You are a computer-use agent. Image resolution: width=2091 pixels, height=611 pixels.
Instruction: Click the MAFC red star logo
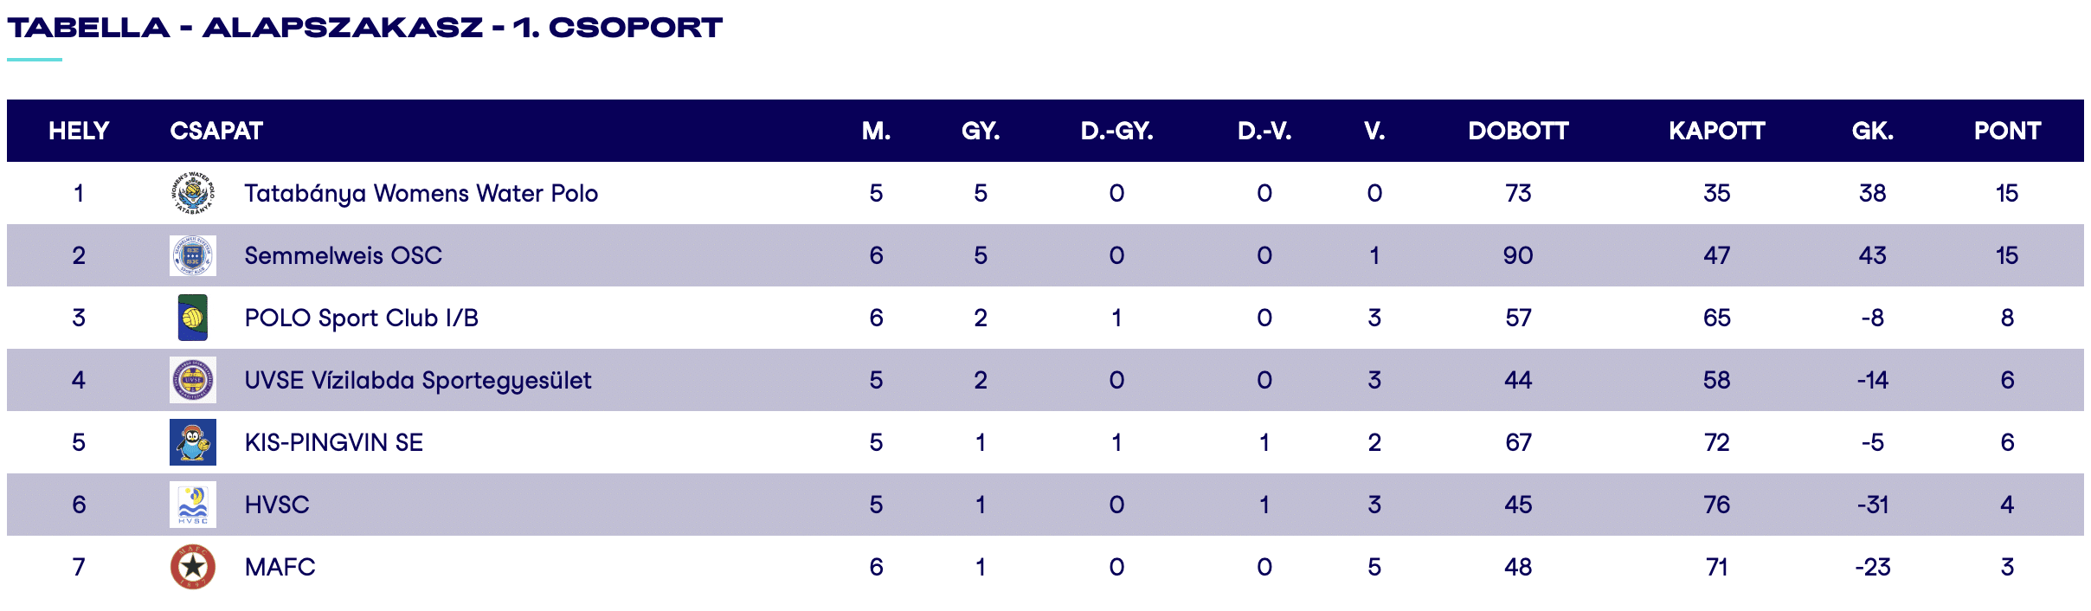point(192,567)
